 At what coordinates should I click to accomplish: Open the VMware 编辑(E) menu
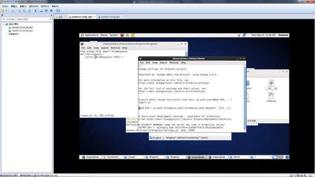[x=14, y=6]
